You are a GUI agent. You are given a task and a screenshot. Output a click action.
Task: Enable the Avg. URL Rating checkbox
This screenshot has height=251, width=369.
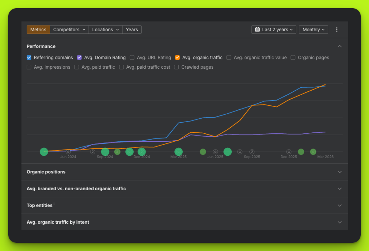(x=132, y=58)
